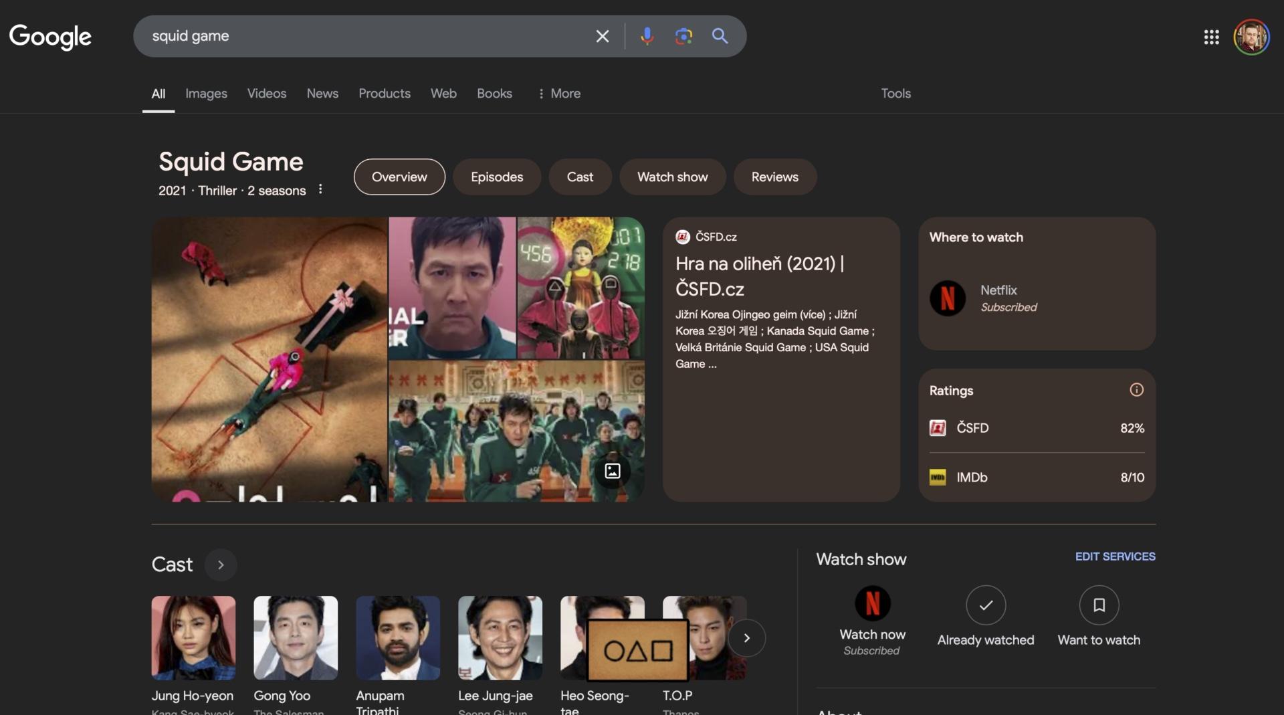Expand the More search filters menu

pyautogui.click(x=559, y=94)
